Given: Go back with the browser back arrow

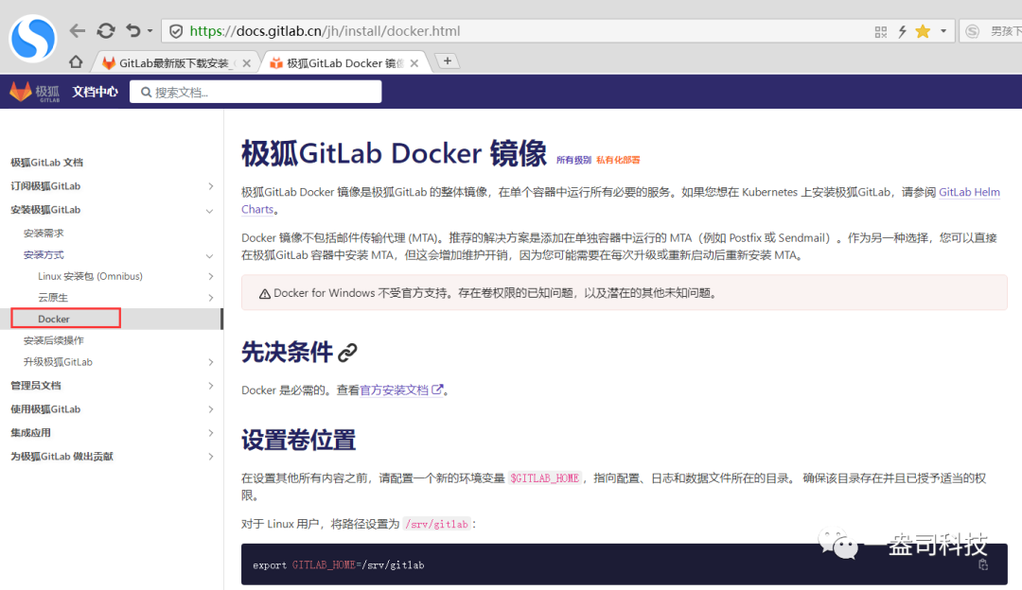Looking at the screenshot, I should click(x=78, y=30).
